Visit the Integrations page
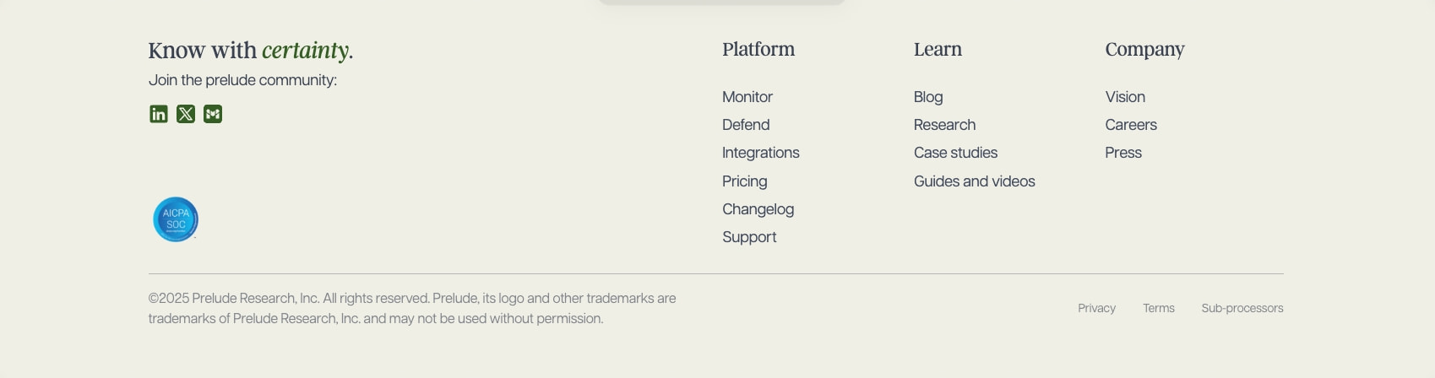The width and height of the screenshot is (1435, 378). 761,153
